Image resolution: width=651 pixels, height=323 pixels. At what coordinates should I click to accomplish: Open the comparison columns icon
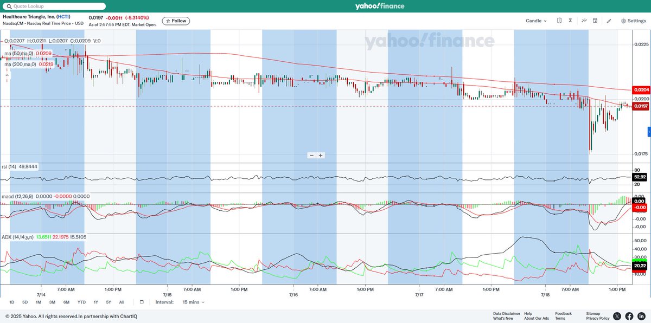[559, 21]
